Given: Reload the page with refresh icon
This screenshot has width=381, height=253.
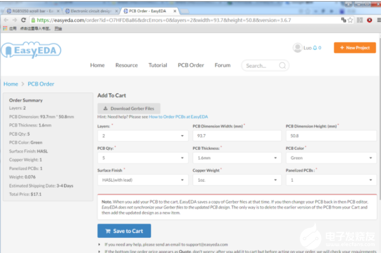Looking at the screenshot, I should [x=24, y=20].
